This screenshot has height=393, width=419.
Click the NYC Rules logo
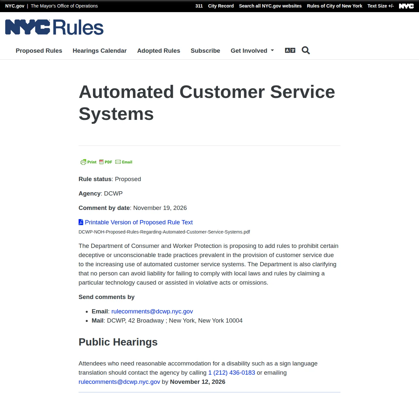[54, 27]
